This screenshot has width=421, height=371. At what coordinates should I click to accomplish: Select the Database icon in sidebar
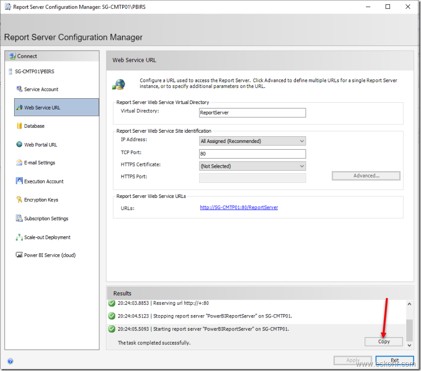coord(19,126)
